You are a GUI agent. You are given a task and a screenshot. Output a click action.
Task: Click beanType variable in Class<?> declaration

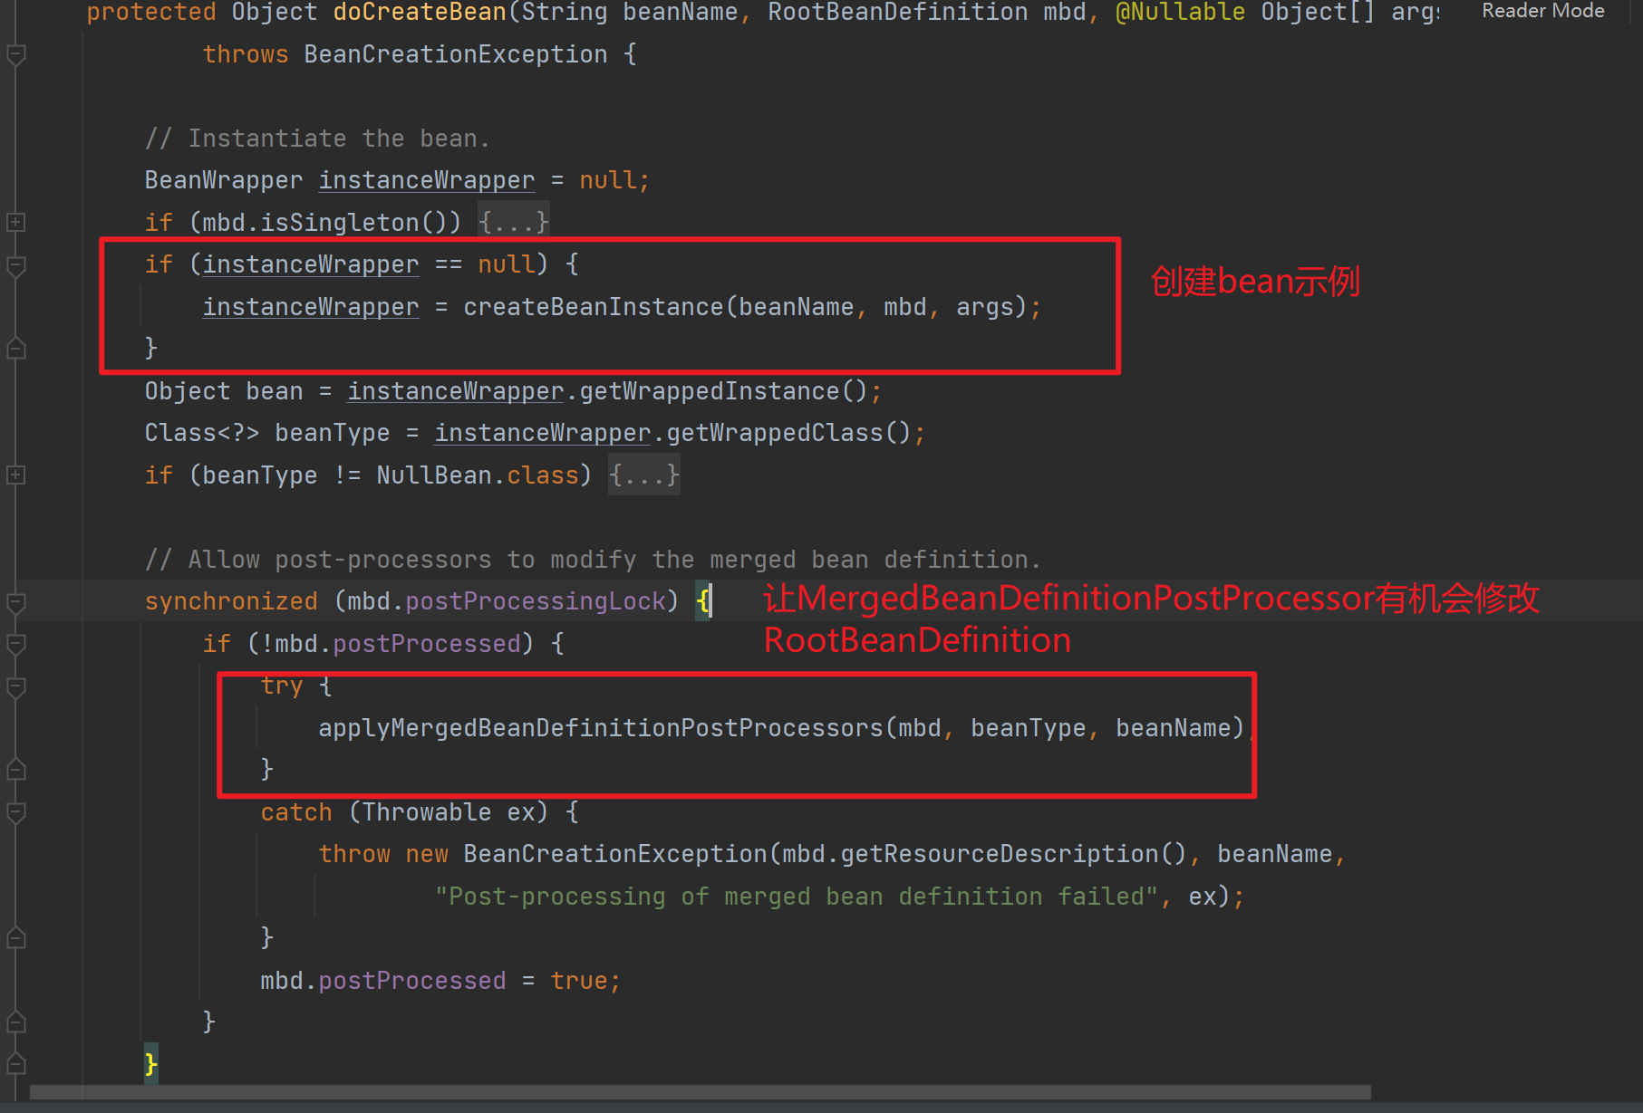(333, 433)
